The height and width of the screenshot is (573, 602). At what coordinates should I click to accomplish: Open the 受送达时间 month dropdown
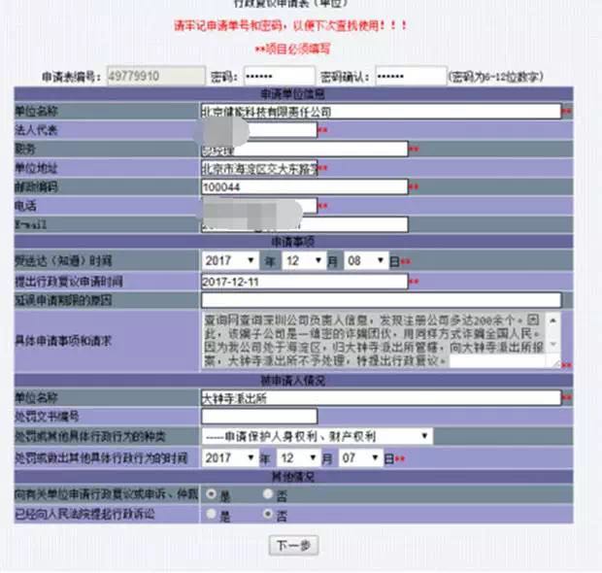(x=304, y=261)
